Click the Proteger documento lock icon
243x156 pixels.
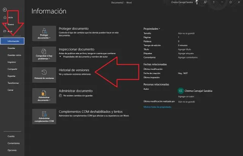coord(44,31)
